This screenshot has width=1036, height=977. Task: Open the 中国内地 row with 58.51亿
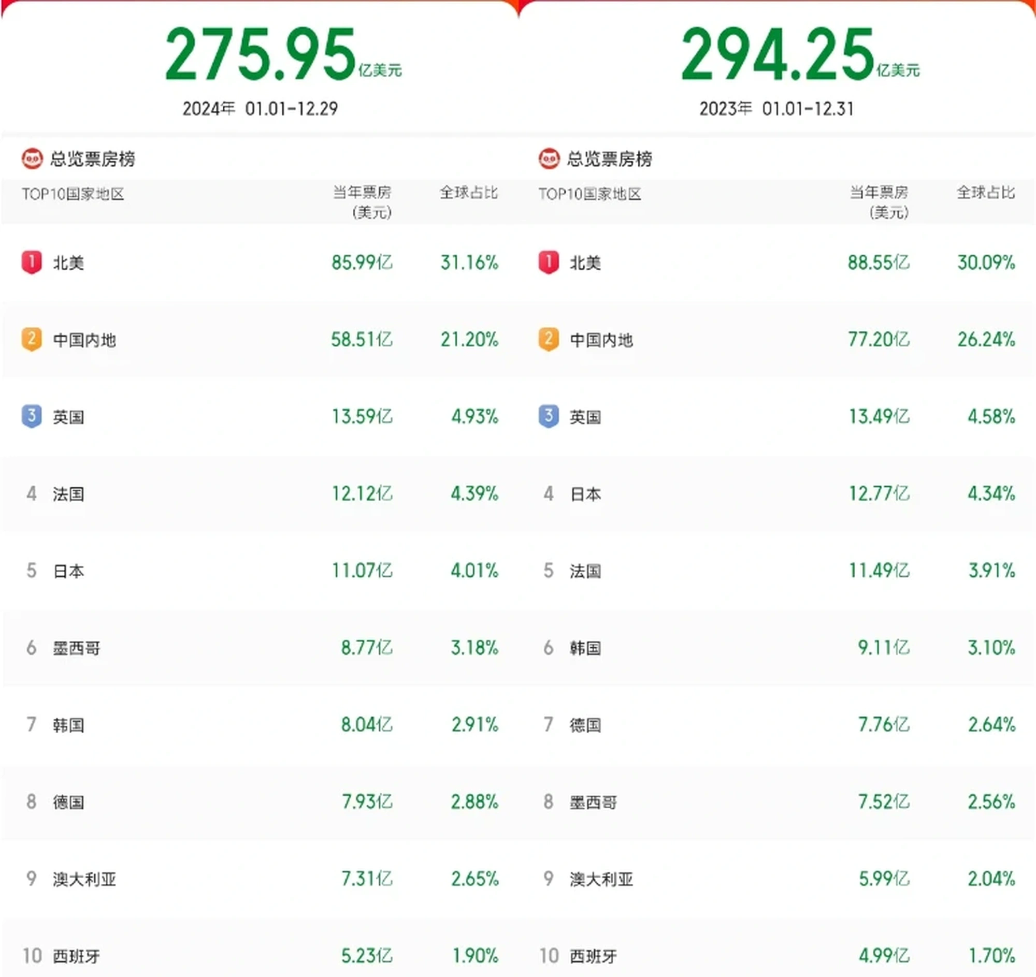coord(84,340)
